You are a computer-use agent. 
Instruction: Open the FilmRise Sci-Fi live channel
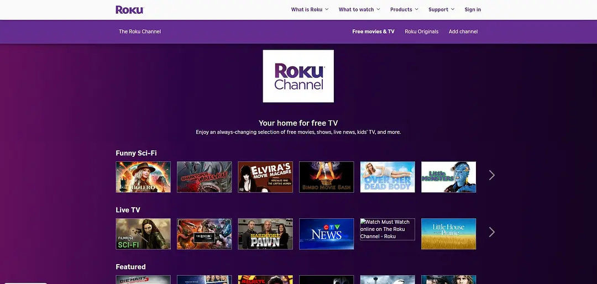pyautogui.click(x=143, y=234)
